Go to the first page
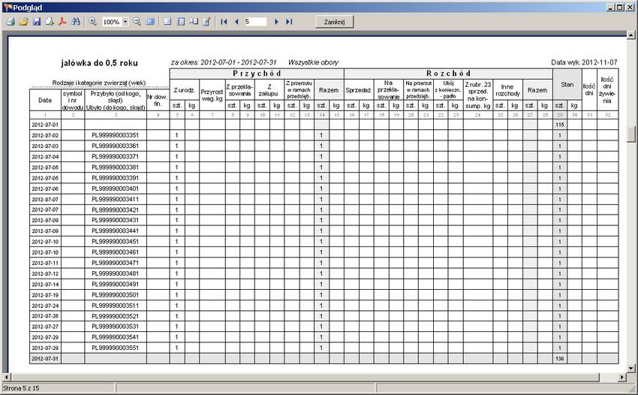Viewport: 638px width, 395px height. pos(224,22)
